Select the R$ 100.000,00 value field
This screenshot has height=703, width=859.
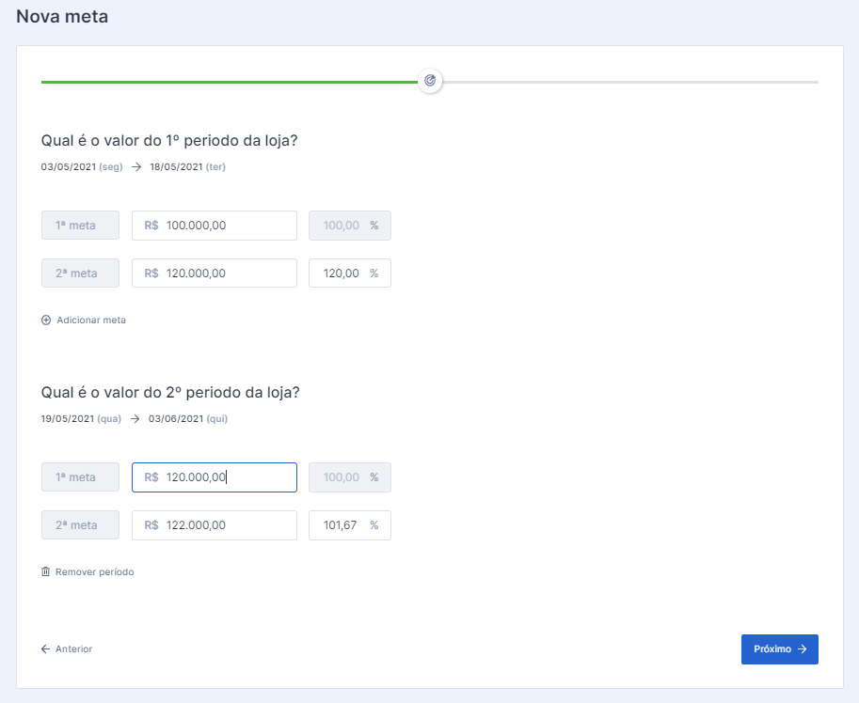214,225
